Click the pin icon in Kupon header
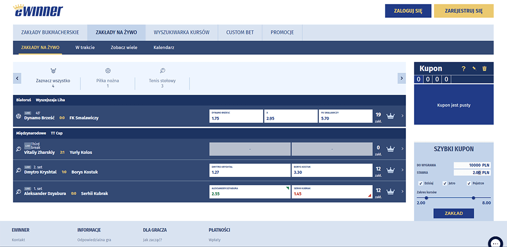Image resolution: width=507 pixels, height=247 pixels. (474, 69)
